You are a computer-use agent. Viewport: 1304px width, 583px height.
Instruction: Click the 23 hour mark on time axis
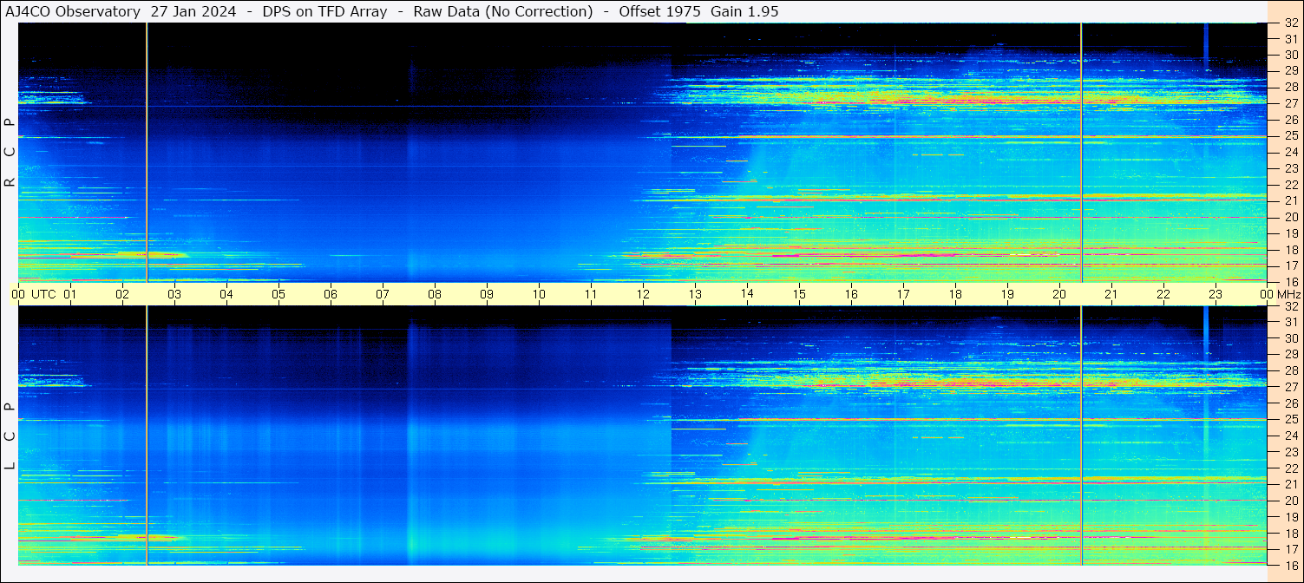click(1216, 294)
